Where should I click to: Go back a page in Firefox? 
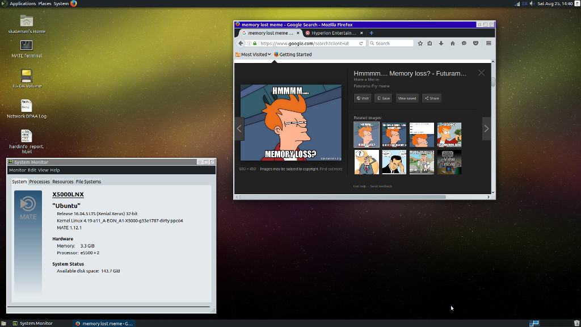pyautogui.click(x=241, y=43)
